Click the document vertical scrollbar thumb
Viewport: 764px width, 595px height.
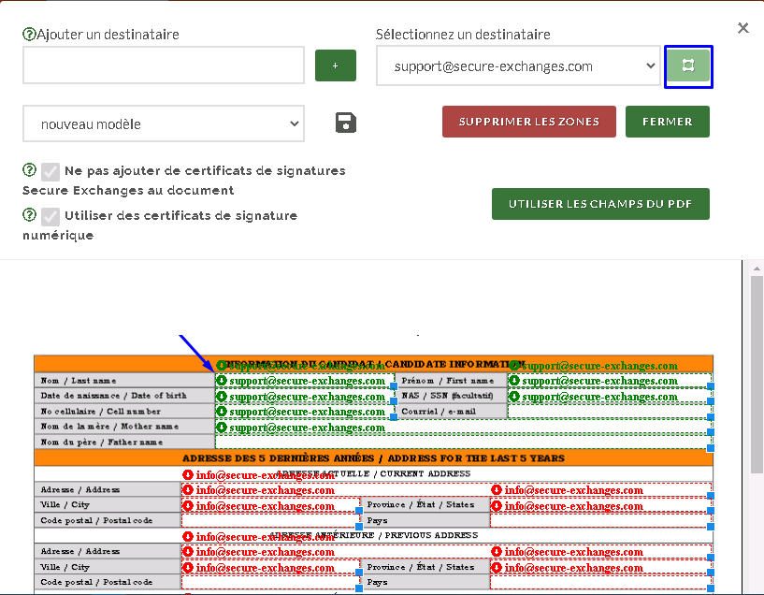[x=757, y=374]
